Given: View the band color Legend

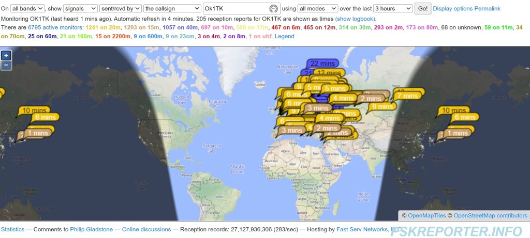Looking at the screenshot, I should point(284,36).
